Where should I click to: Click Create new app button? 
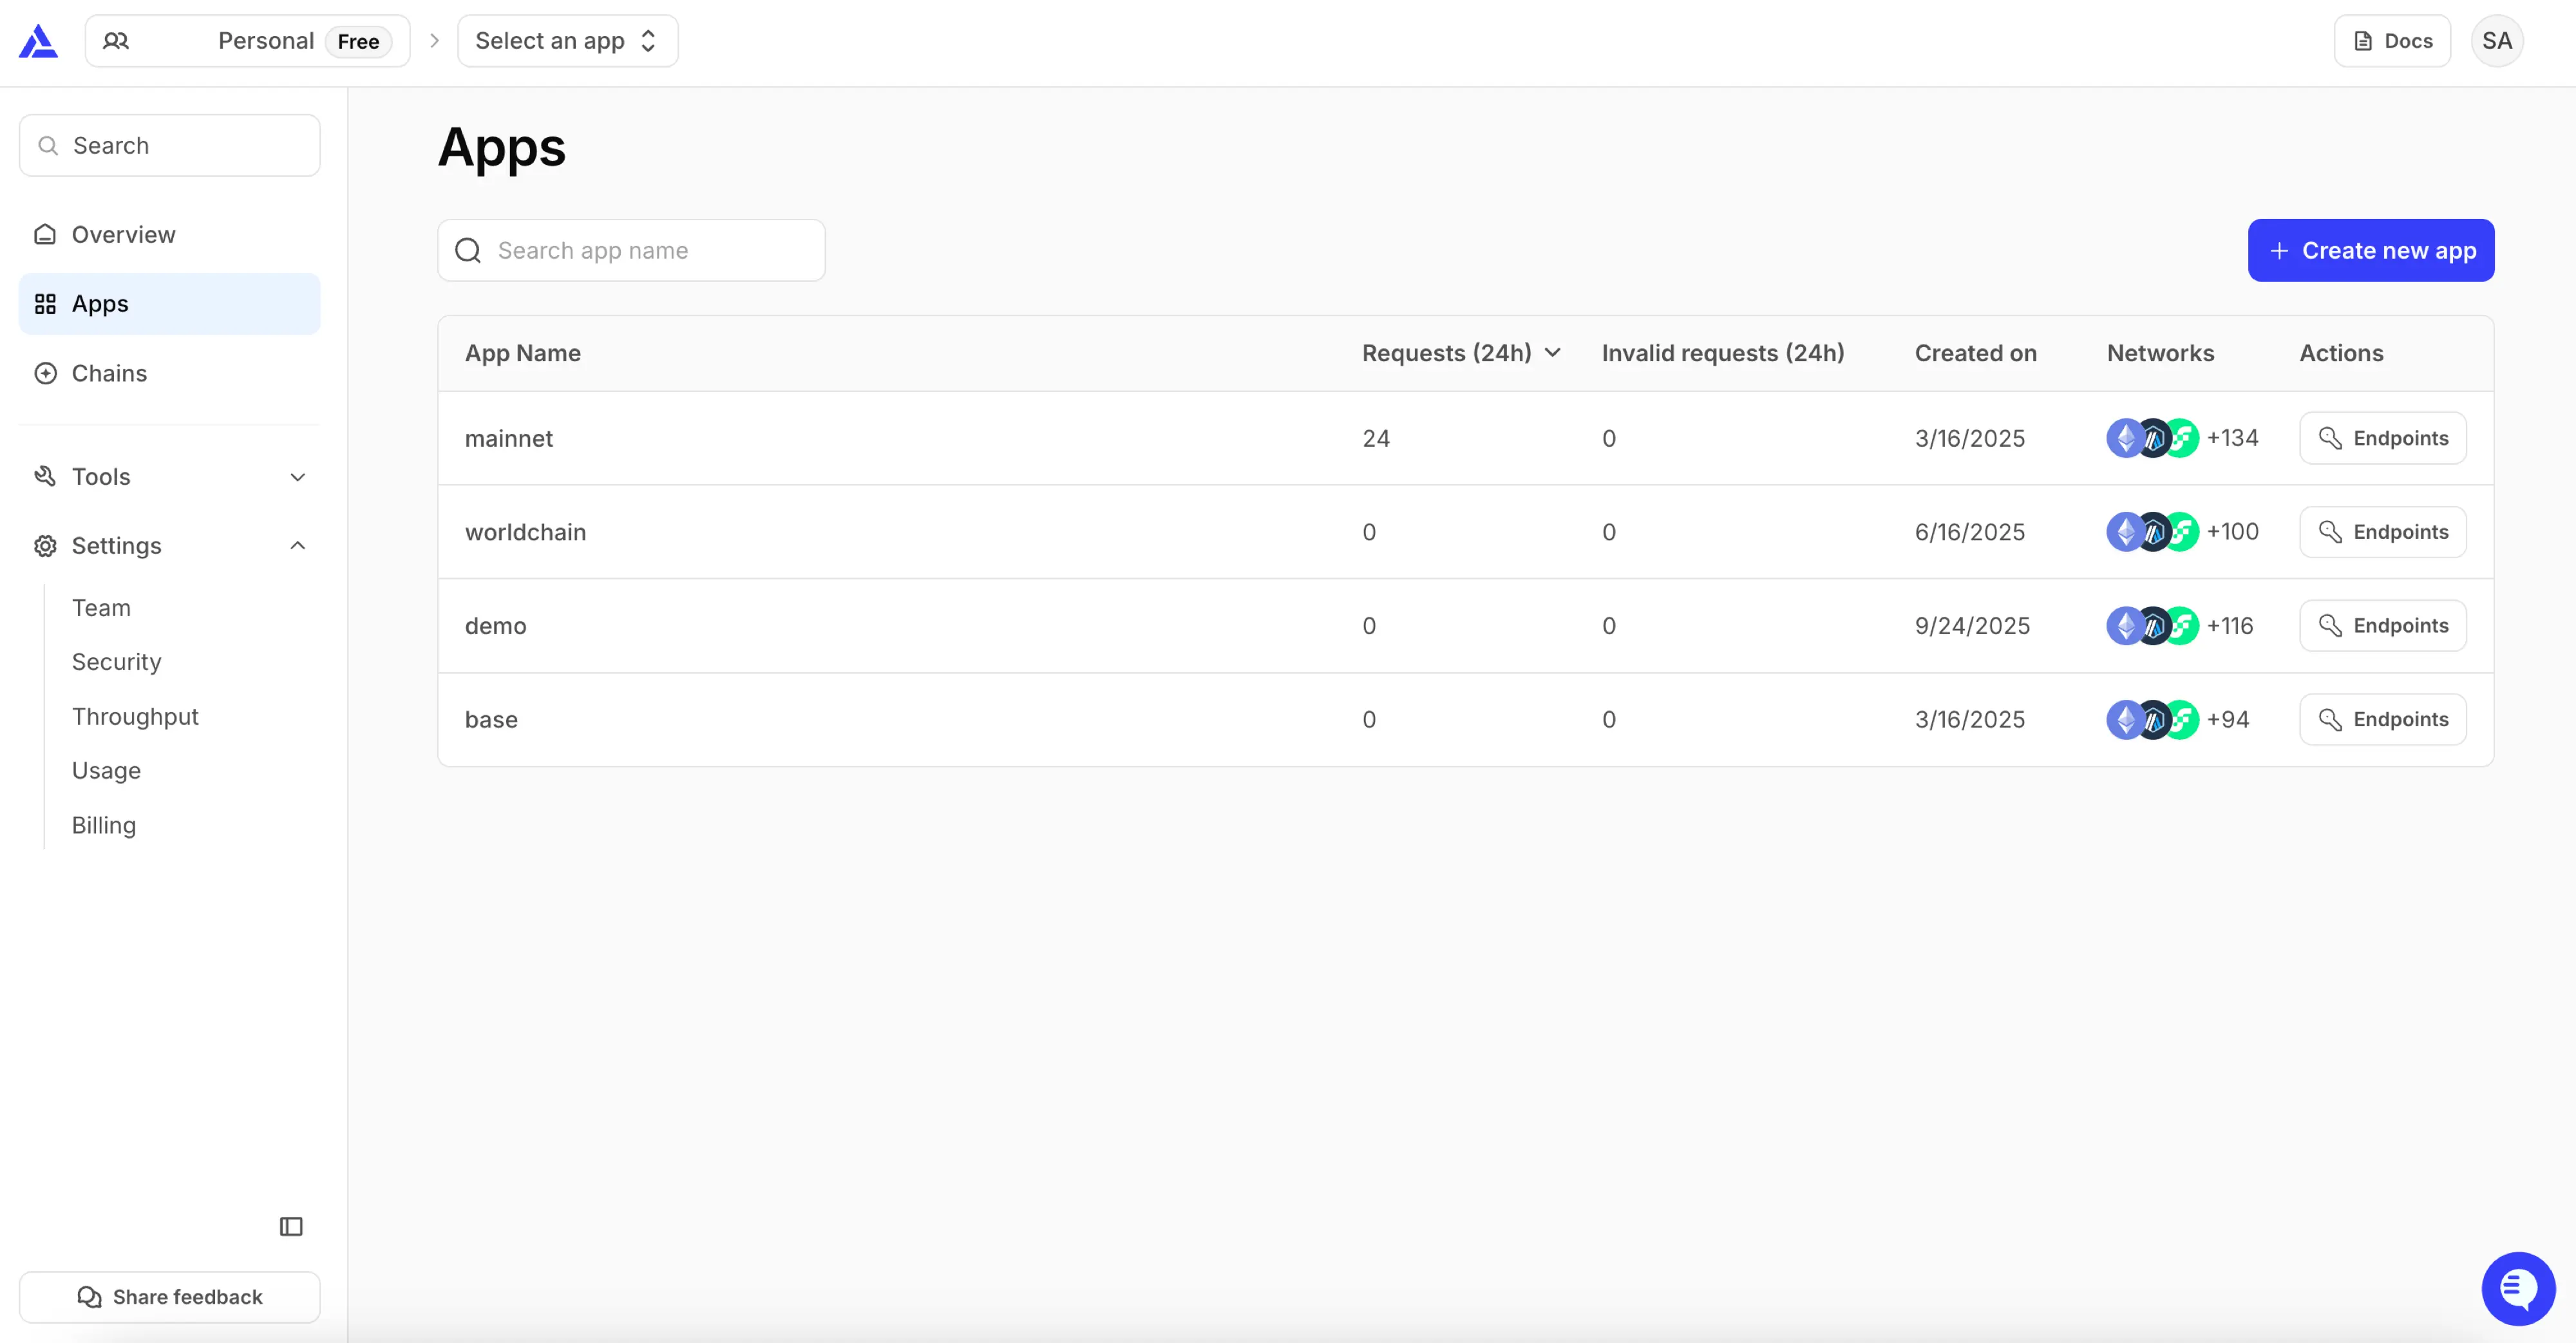tap(2370, 250)
